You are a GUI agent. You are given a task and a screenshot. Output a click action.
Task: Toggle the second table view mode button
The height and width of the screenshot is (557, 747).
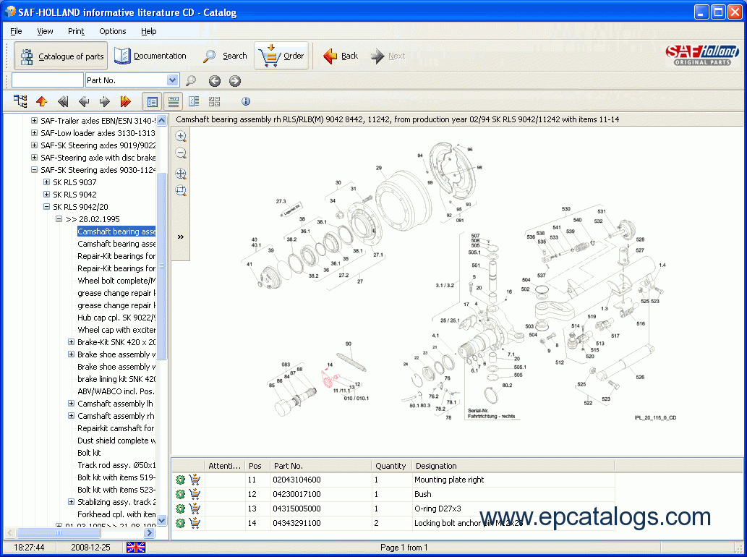click(x=173, y=101)
